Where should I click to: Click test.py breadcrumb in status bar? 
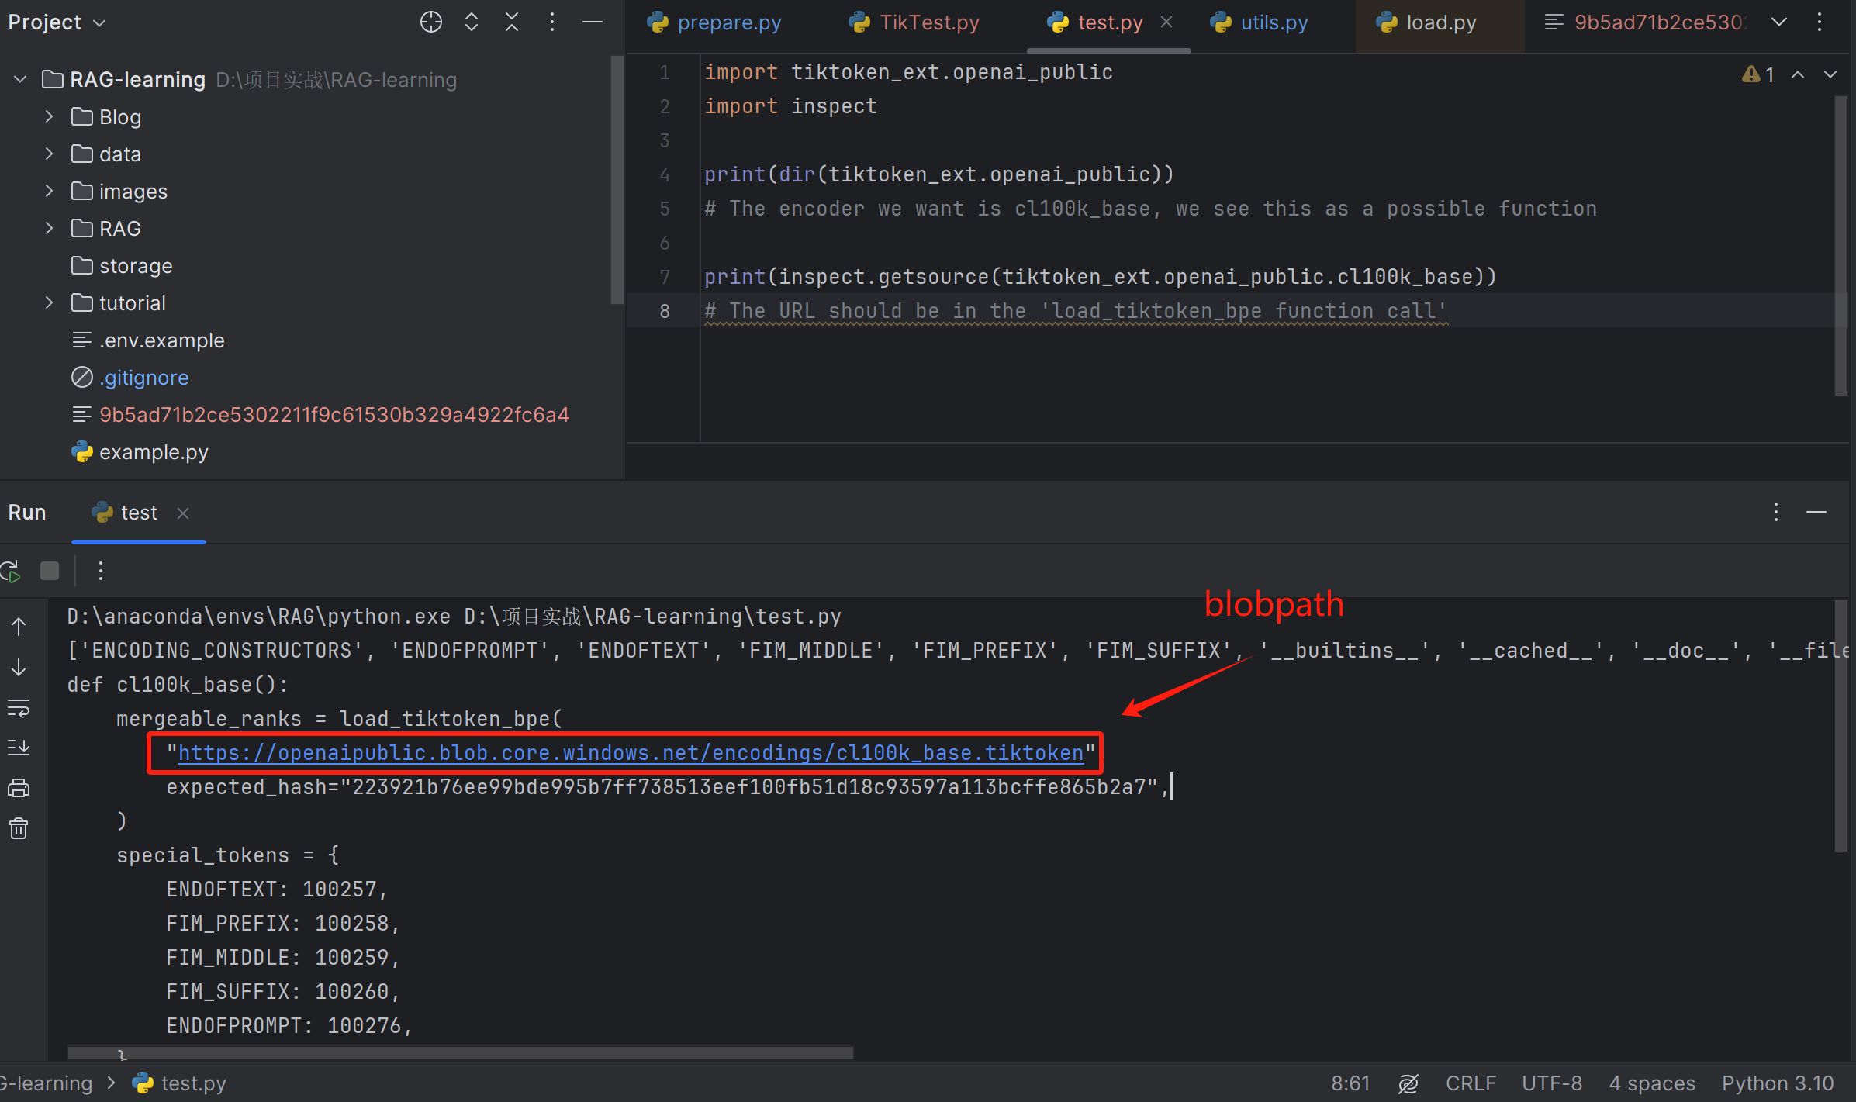point(180,1083)
